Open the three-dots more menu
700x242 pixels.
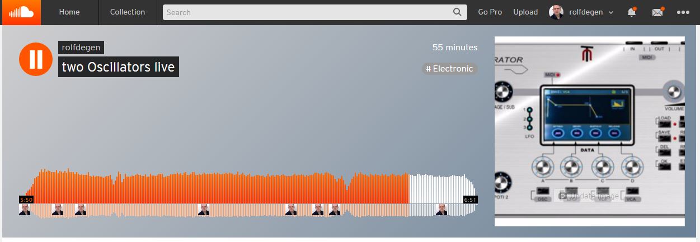click(x=683, y=12)
